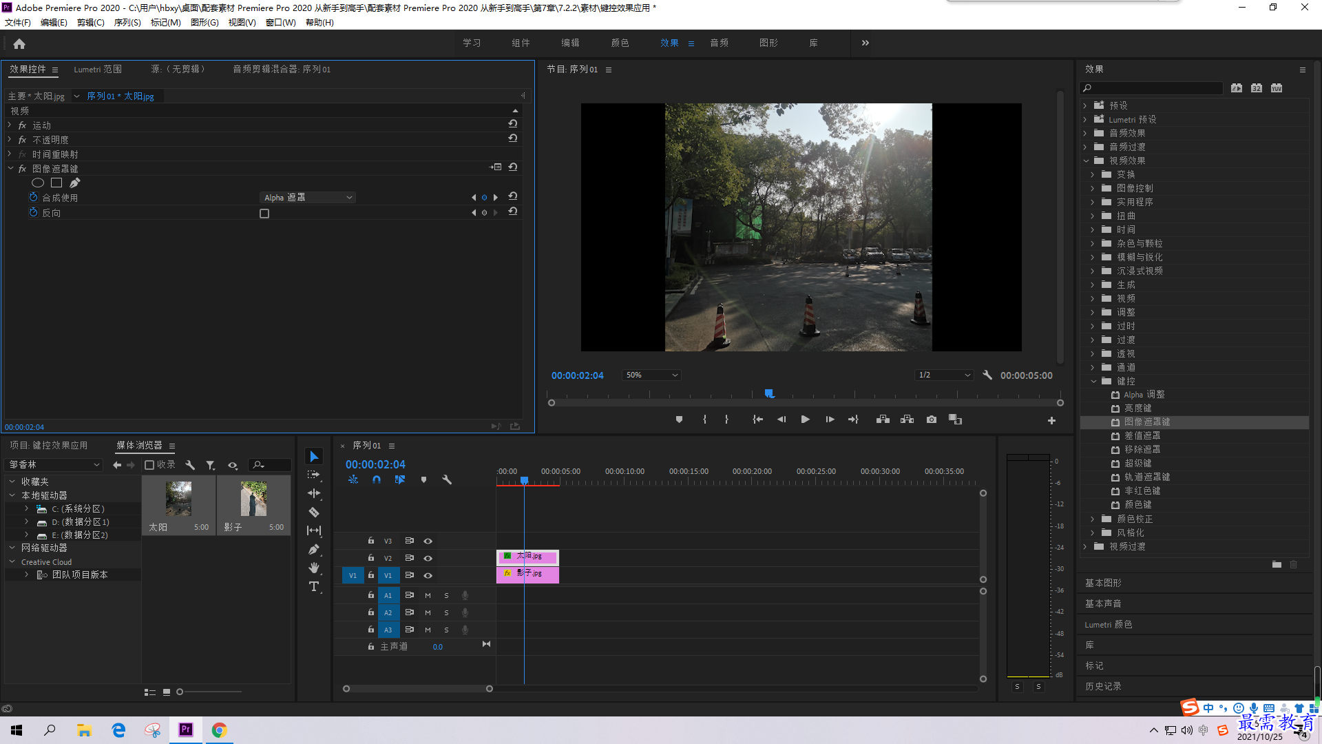The image size is (1322, 744).
Task: Hide track V3 output eye
Action: point(428,541)
